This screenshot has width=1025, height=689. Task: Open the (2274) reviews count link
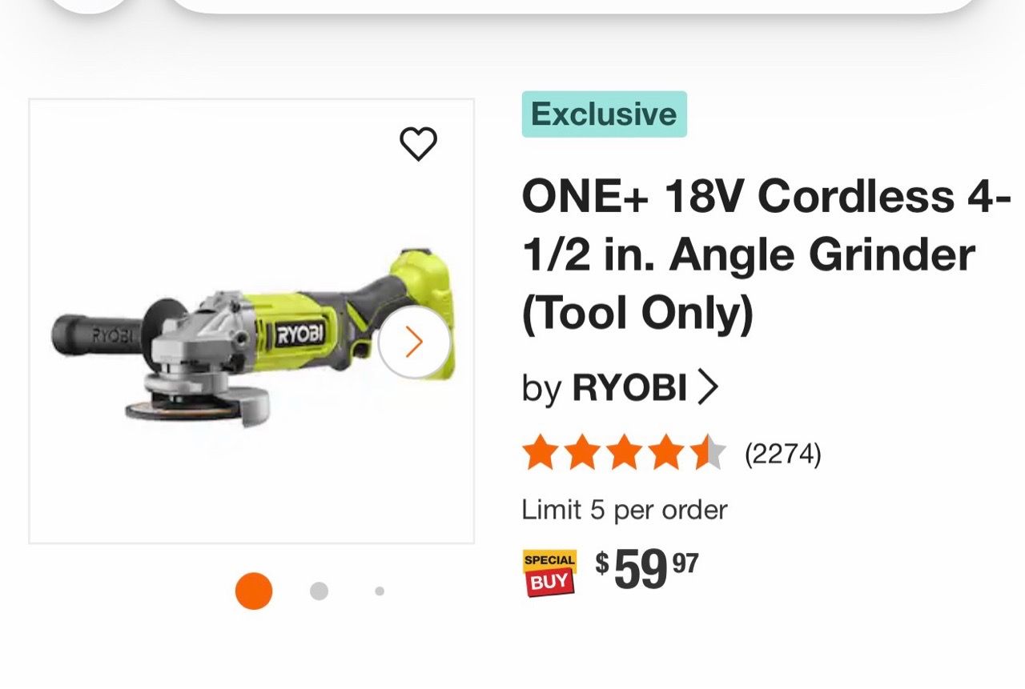click(783, 455)
